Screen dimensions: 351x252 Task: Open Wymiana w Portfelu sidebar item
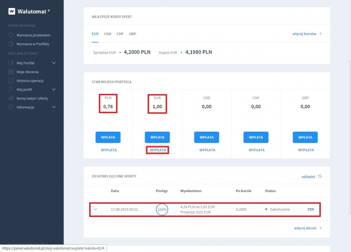(x=33, y=44)
